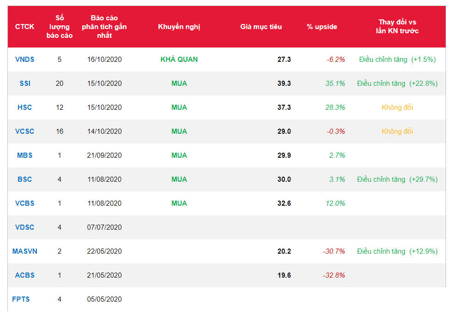The width and height of the screenshot is (459, 315).
Task: Select the 12.0% upside value
Action: 335,203
